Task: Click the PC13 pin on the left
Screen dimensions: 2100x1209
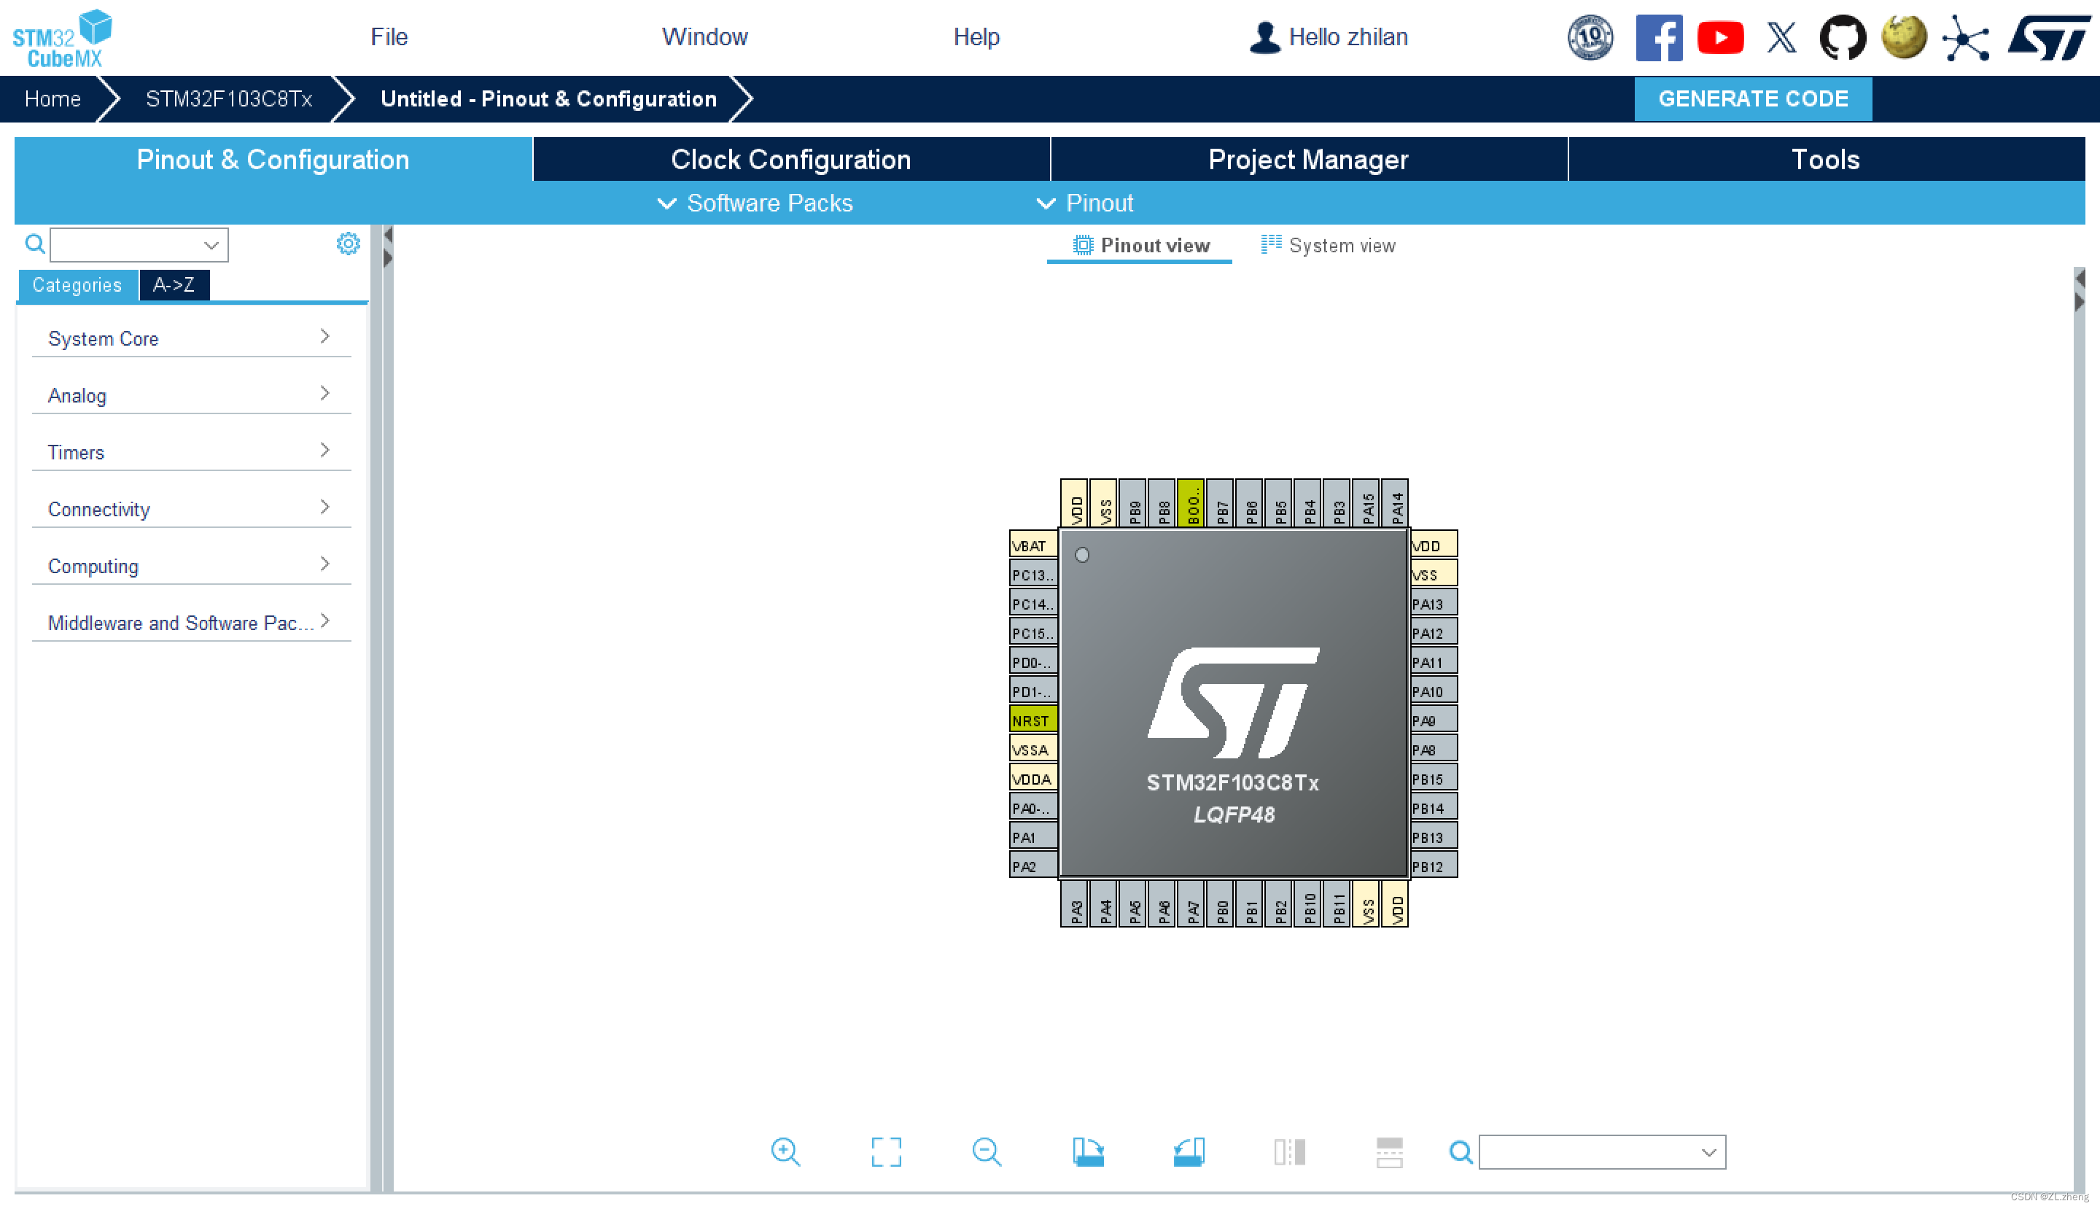Action: pyautogui.click(x=1032, y=574)
